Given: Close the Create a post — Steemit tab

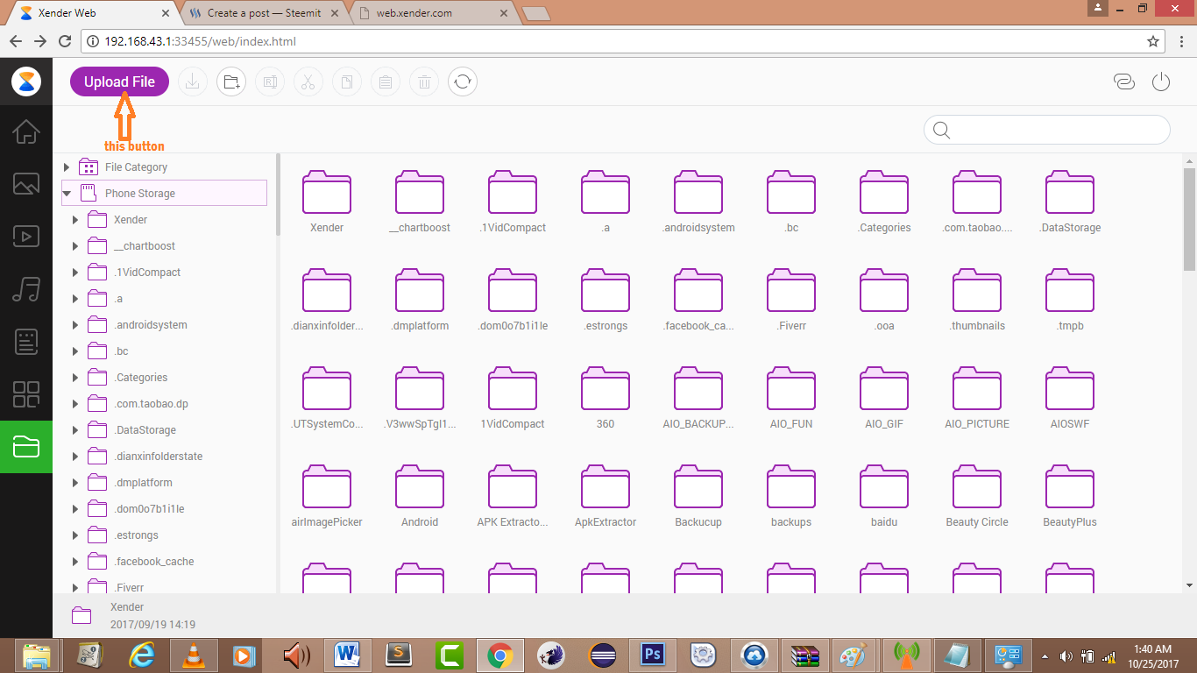Looking at the screenshot, I should pos(336,13).
